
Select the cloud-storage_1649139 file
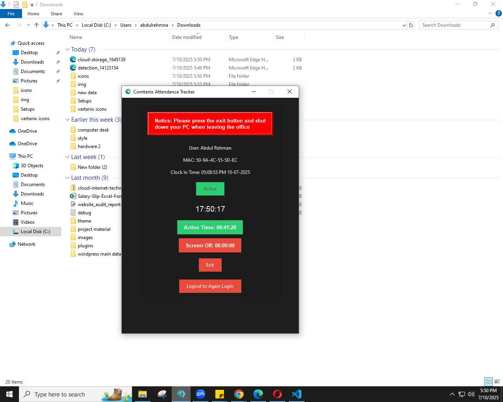coord(101,60)
